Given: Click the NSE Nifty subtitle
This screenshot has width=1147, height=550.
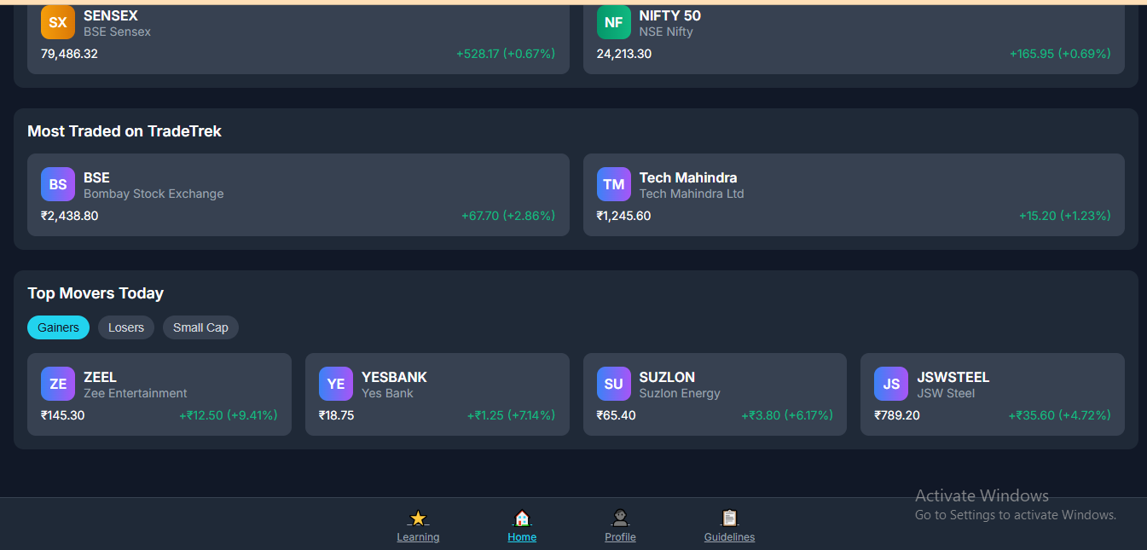Looking at the screenshot, I should pyautogui.click(x=666, y=32).
